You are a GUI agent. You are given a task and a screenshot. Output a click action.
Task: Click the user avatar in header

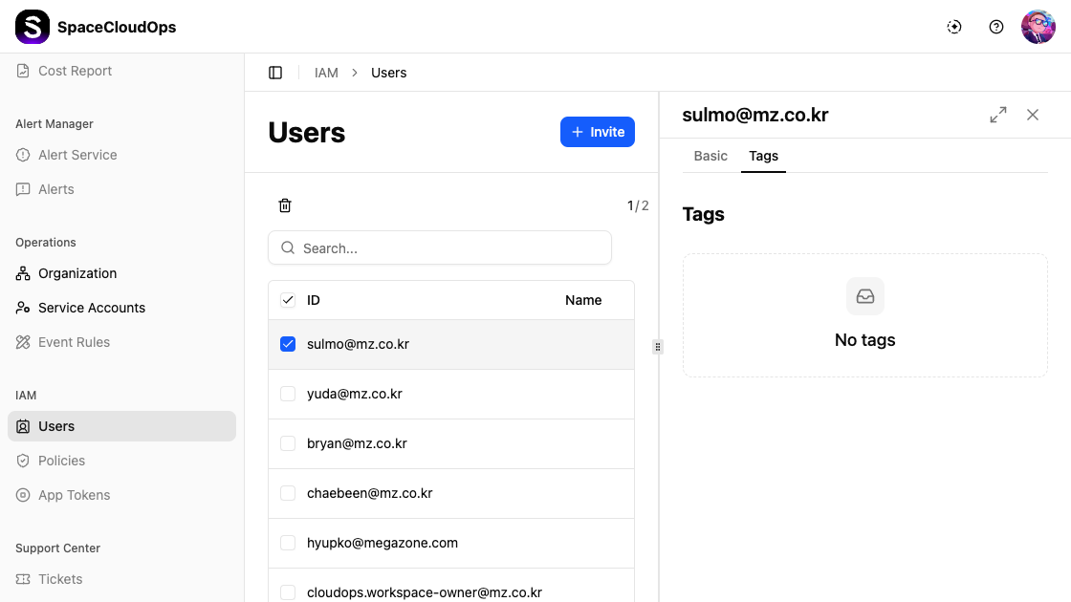coord(1038,27)
